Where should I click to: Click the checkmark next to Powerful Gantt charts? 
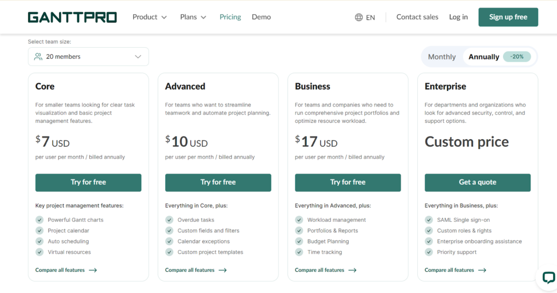(x=39, y=220)
